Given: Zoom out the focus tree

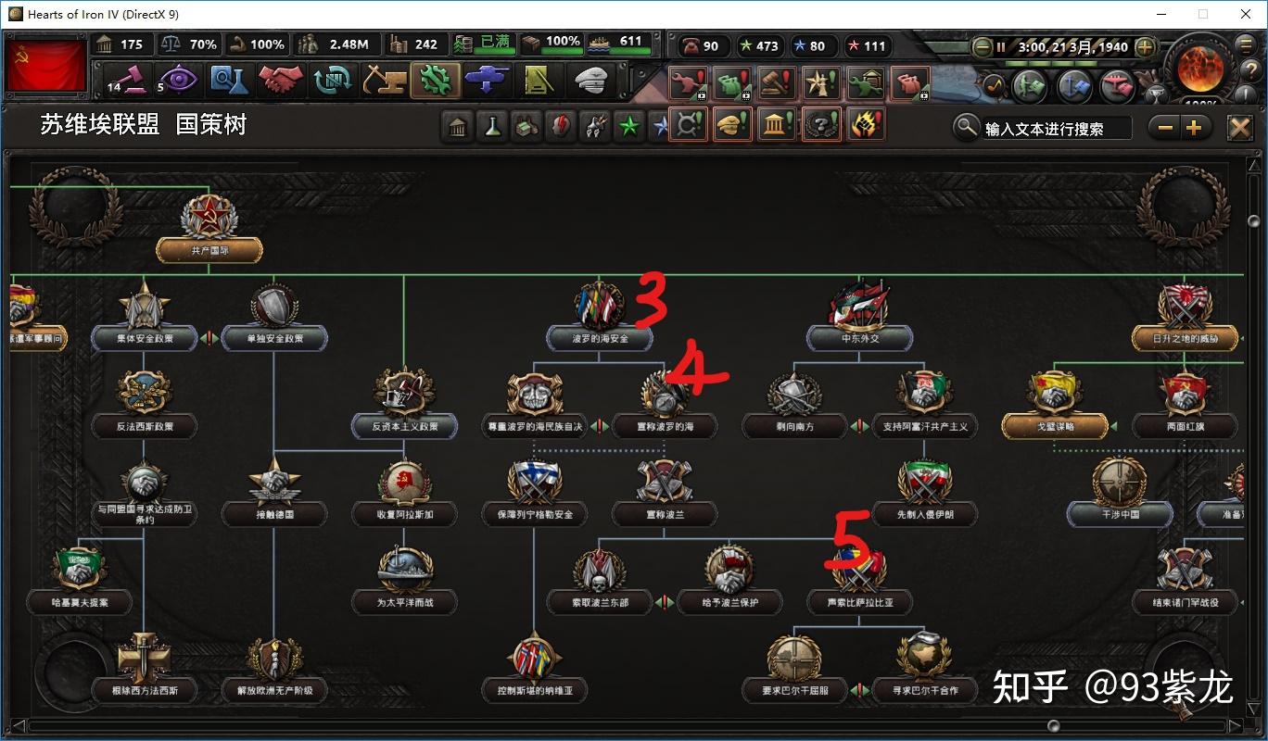Looking at the screenshot, I should pyautogui.click(x=1165, y=128).
